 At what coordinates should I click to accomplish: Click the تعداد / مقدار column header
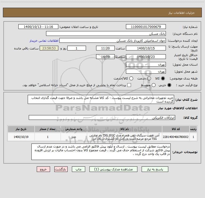tap(48, 129)
